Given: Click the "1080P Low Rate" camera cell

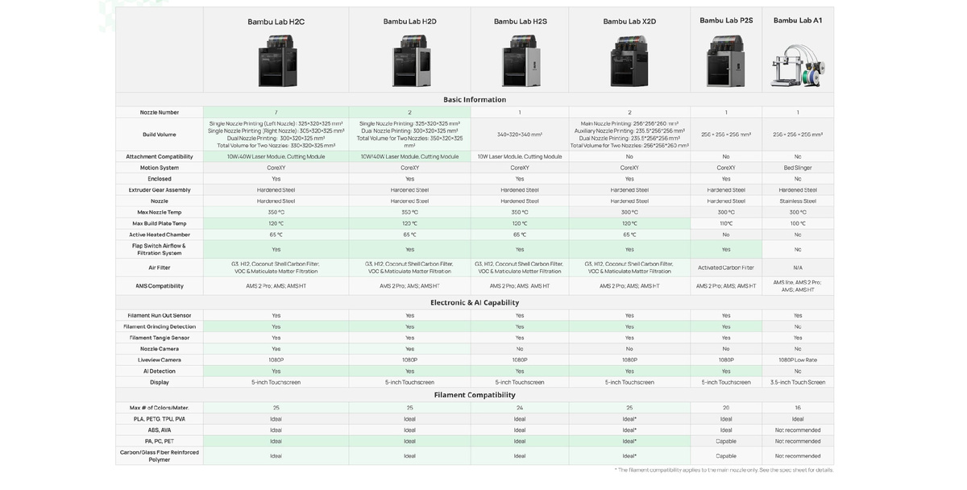Looking at the screenshot, I should 798,360.
